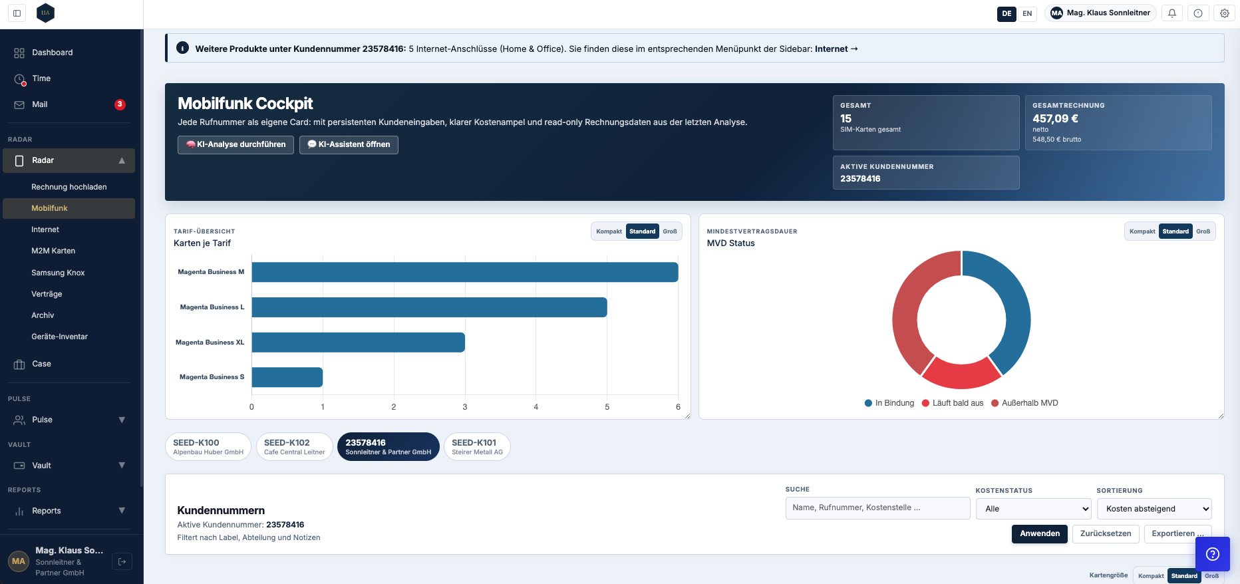The width and height of the screenshot is (1240, 584).
Task: Expand the Vault menu section
Action: coord(122,466)
